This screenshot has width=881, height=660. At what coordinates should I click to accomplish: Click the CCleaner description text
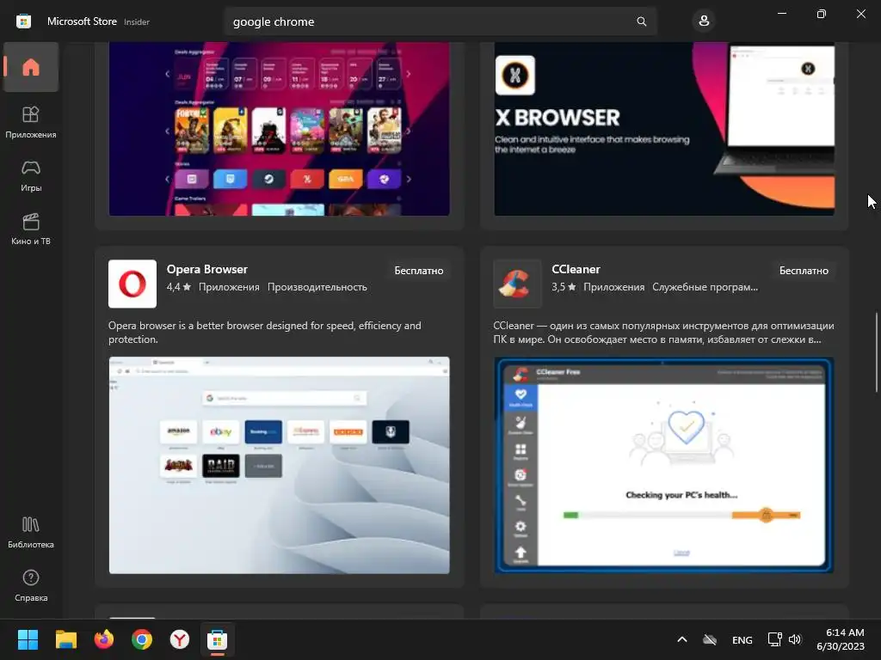(x=663, y=333)
